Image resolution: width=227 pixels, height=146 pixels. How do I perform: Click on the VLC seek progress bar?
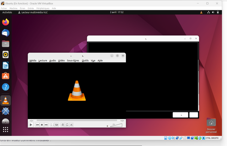click(x=77, y=120)
